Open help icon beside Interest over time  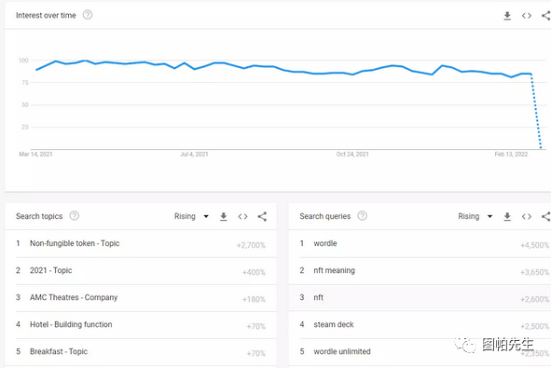pyautogui.click(x=88, y=15)
